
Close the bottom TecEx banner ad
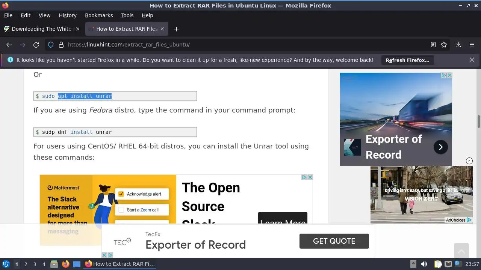tap(104, 255)
